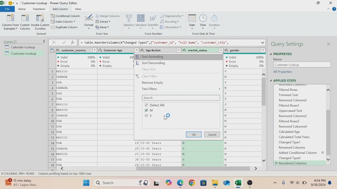The width and height of the screenshot is (337, 189).
Task: Select the Trimmed Text step
Action: point(288,95)
